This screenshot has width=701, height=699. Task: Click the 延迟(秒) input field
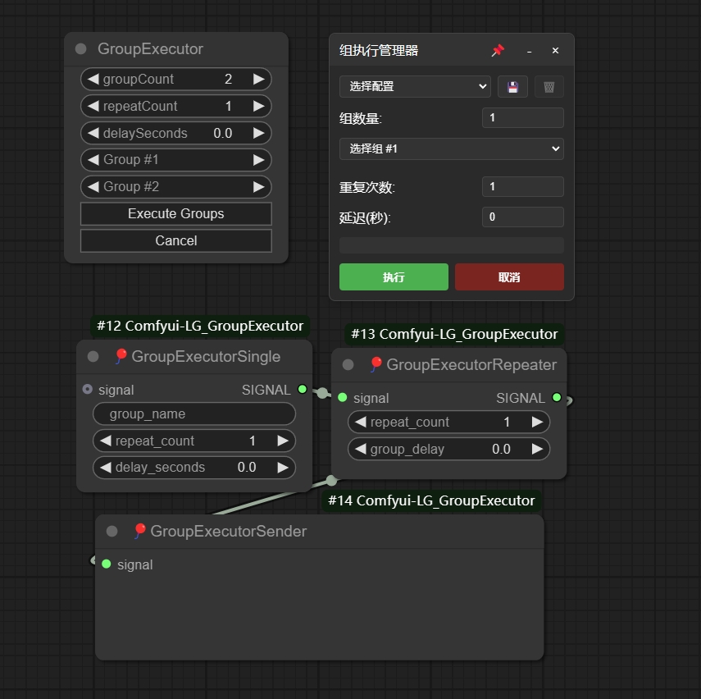(522, 217)
